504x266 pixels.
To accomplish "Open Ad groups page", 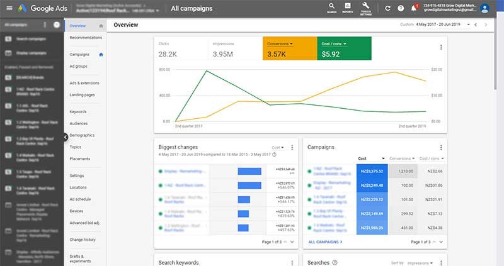I will pyautogui.click(x=78, y=67).
